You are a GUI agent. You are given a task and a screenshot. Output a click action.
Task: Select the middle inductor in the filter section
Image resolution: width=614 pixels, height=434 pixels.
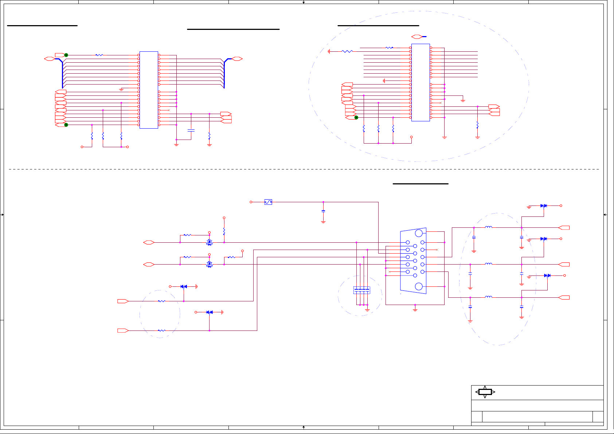tap(489, 264)
